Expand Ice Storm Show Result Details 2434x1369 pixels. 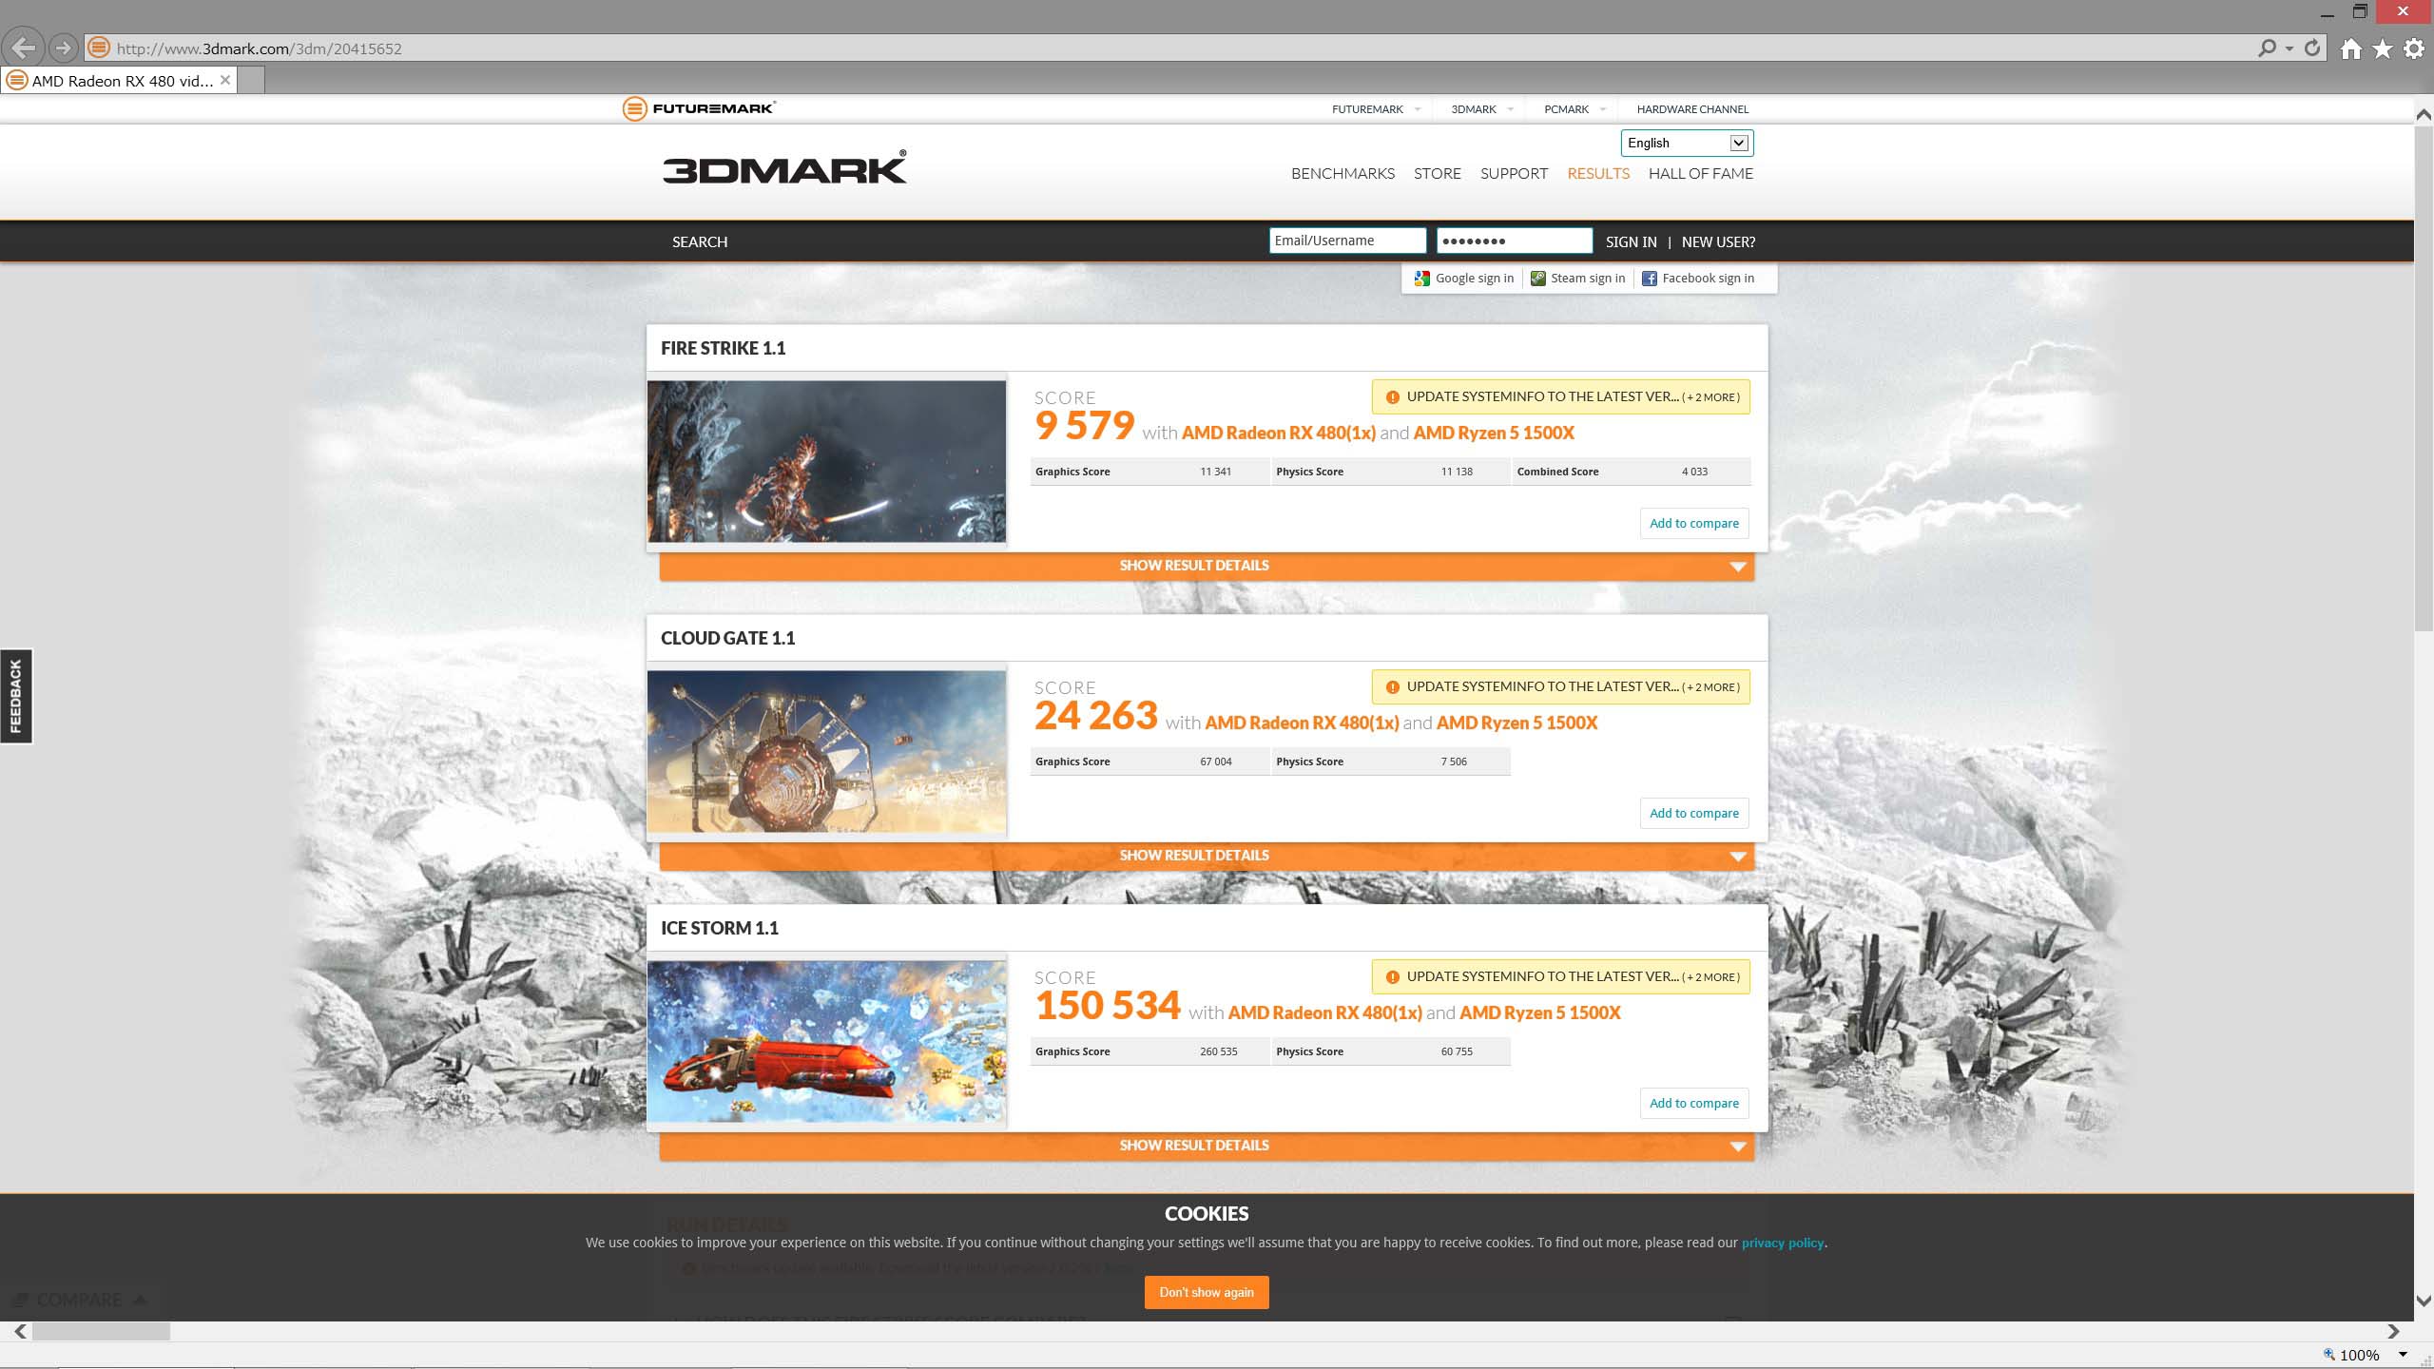click(x=1207, y=1146)
